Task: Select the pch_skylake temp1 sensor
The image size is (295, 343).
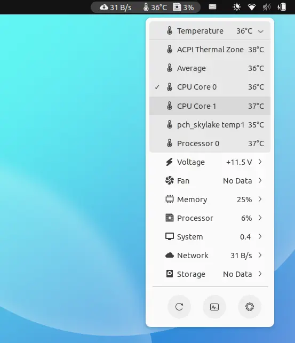Action: [x=210, y=125]
